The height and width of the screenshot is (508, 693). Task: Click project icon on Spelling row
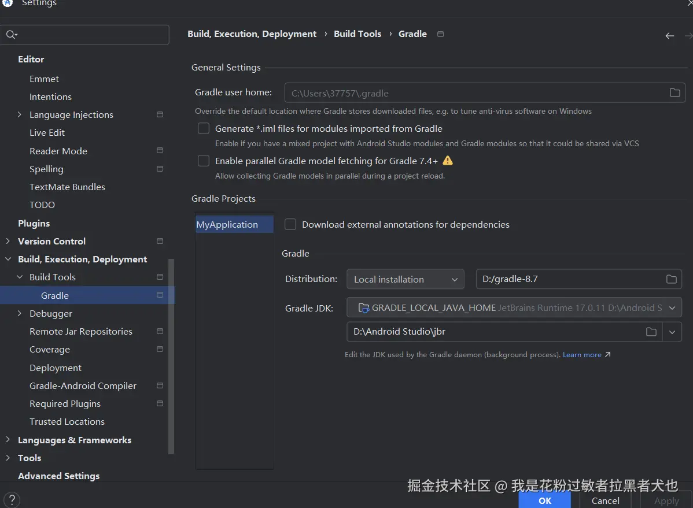pyautogui.click(x=160, y=169)
